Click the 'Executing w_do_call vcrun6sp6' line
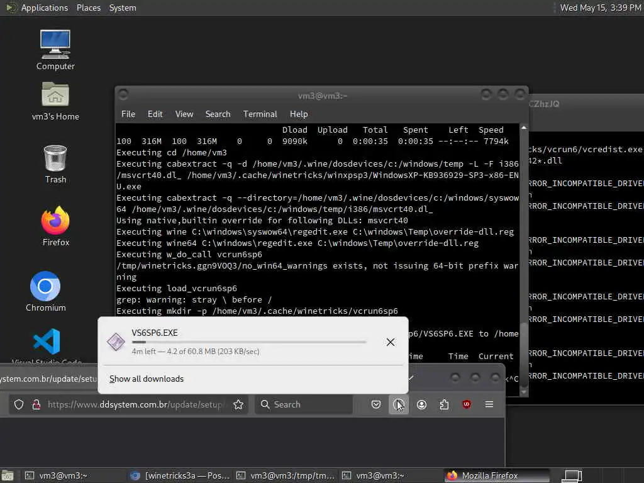The width and height of the screenshot is (644, 483). click(189, 254)
